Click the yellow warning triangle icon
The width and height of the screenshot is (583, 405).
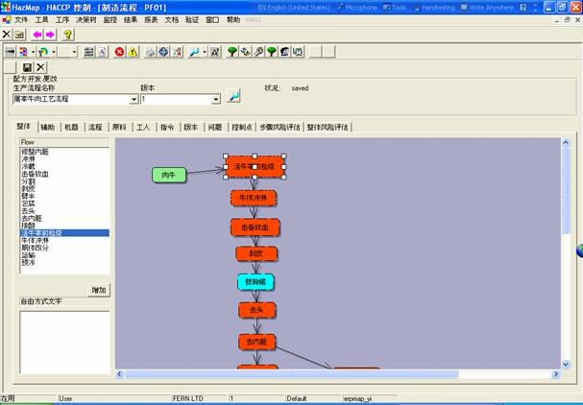tap(133, 51)
